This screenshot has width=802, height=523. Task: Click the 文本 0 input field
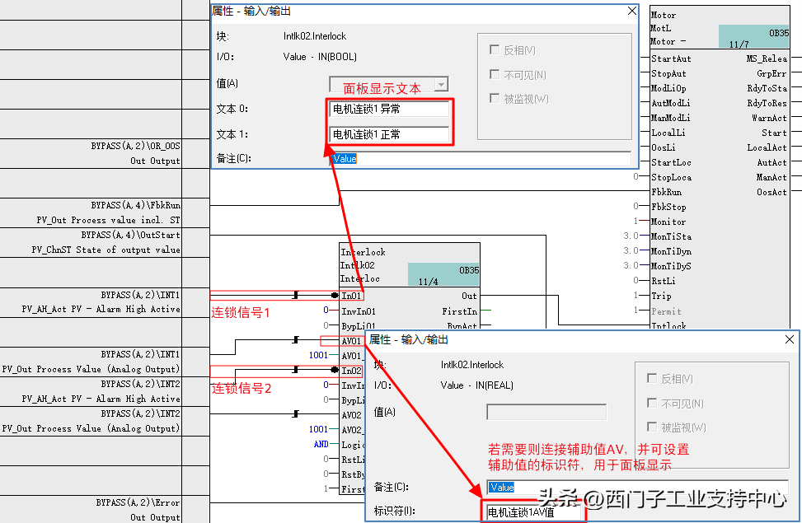(389, 109)
